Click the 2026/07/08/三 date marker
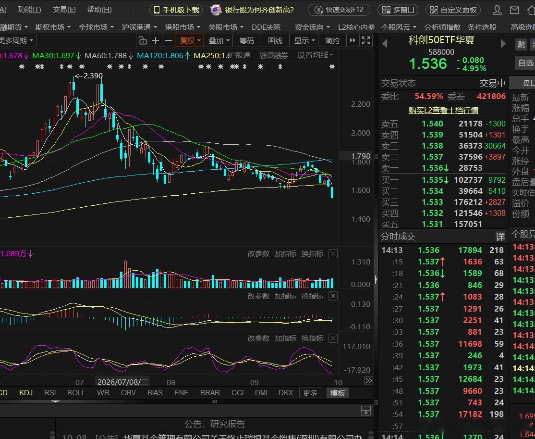 [122, 382]
